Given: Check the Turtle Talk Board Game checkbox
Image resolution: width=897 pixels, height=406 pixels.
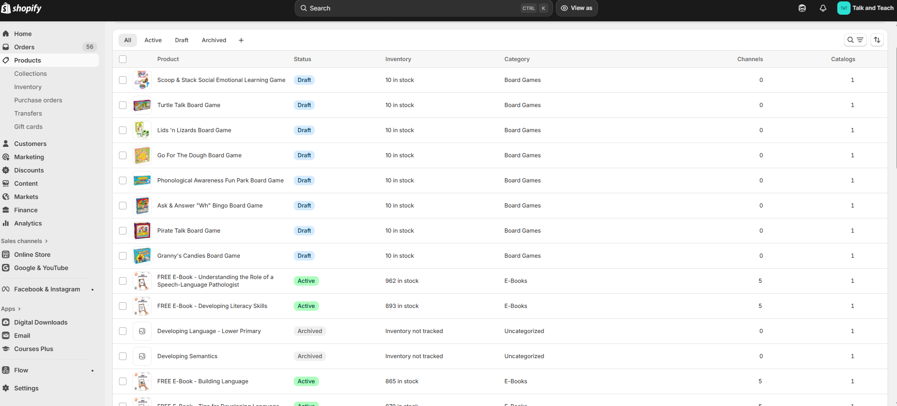Looking at the screenshot, I should (x=123, y=105).
